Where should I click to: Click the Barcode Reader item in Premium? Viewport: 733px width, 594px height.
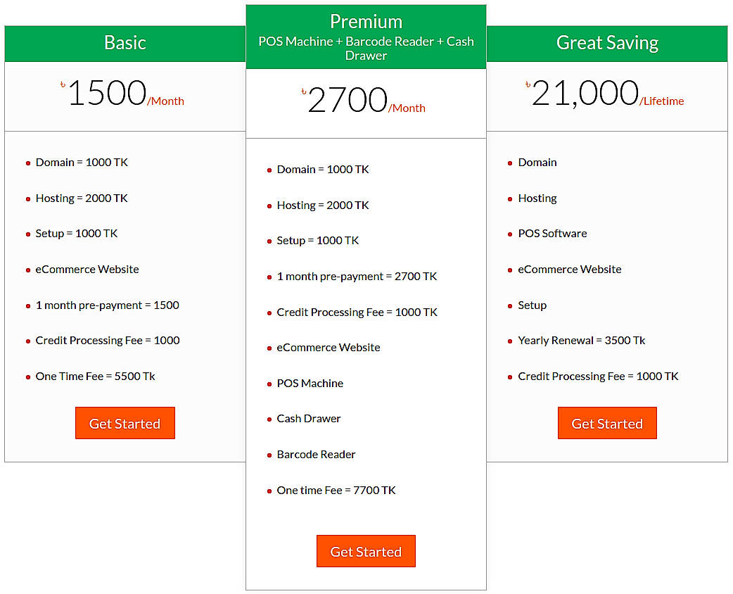point(316,454)
